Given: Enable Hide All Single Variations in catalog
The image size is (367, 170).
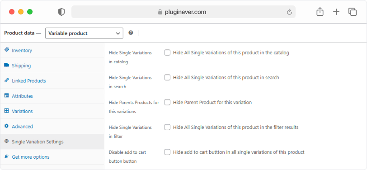Looking at the screenshot, I should pyautogui.click(x=167, y=53).
